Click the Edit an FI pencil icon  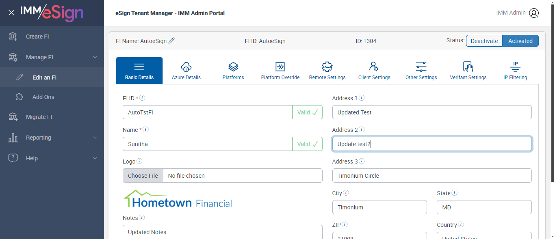tap(20, 77)
